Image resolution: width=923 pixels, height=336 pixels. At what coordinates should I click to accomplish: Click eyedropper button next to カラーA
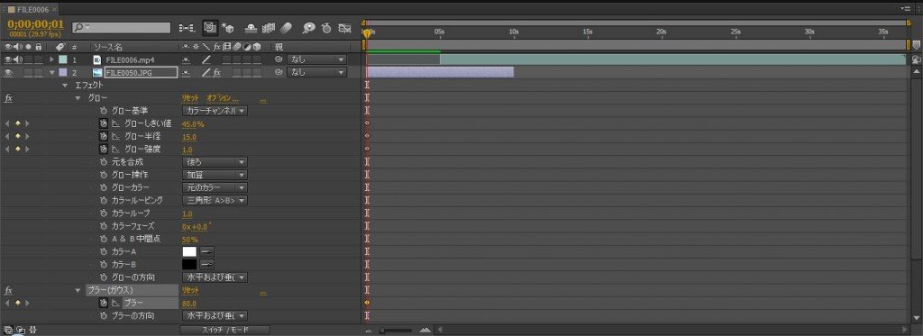[206, 252]
